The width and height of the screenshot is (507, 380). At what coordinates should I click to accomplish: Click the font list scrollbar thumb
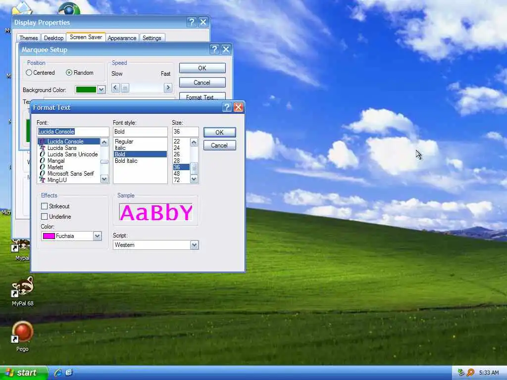(104, 162)
